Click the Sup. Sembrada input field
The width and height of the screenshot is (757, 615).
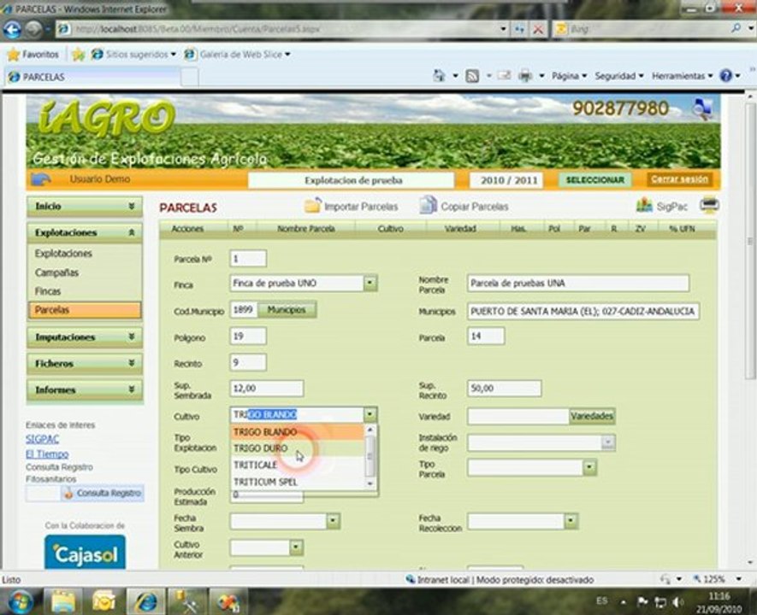(x=267, y=388)
